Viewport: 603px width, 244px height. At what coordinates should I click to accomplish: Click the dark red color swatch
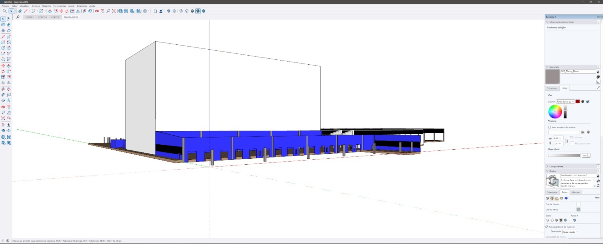point(577,102)
